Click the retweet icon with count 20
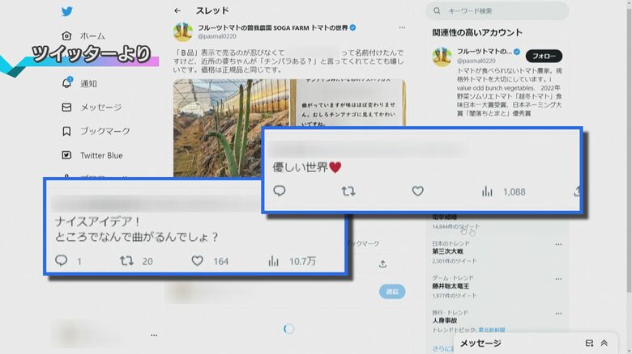Viewport: 632px width, 354px height. pos(126,261)
